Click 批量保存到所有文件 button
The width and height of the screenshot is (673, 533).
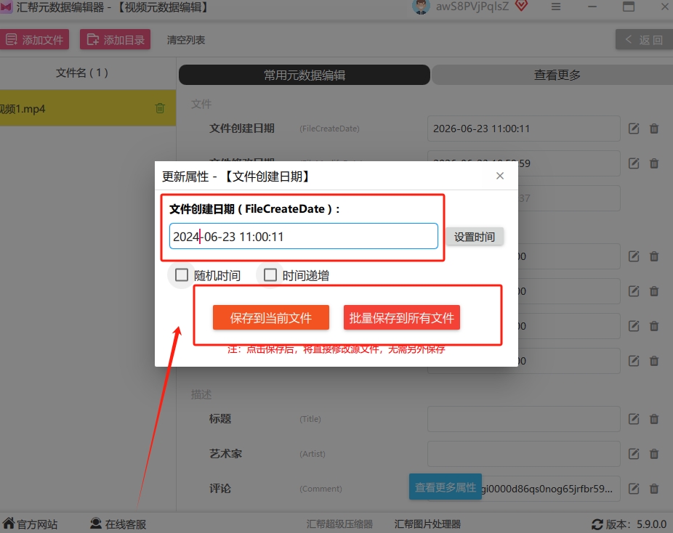[x=402, y=318]
